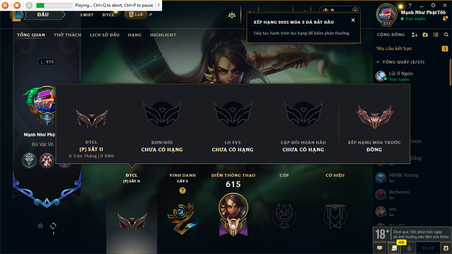Open client settings gear icon
The height and width of the screenshot is (254, 452).
(x=433, y=6)
